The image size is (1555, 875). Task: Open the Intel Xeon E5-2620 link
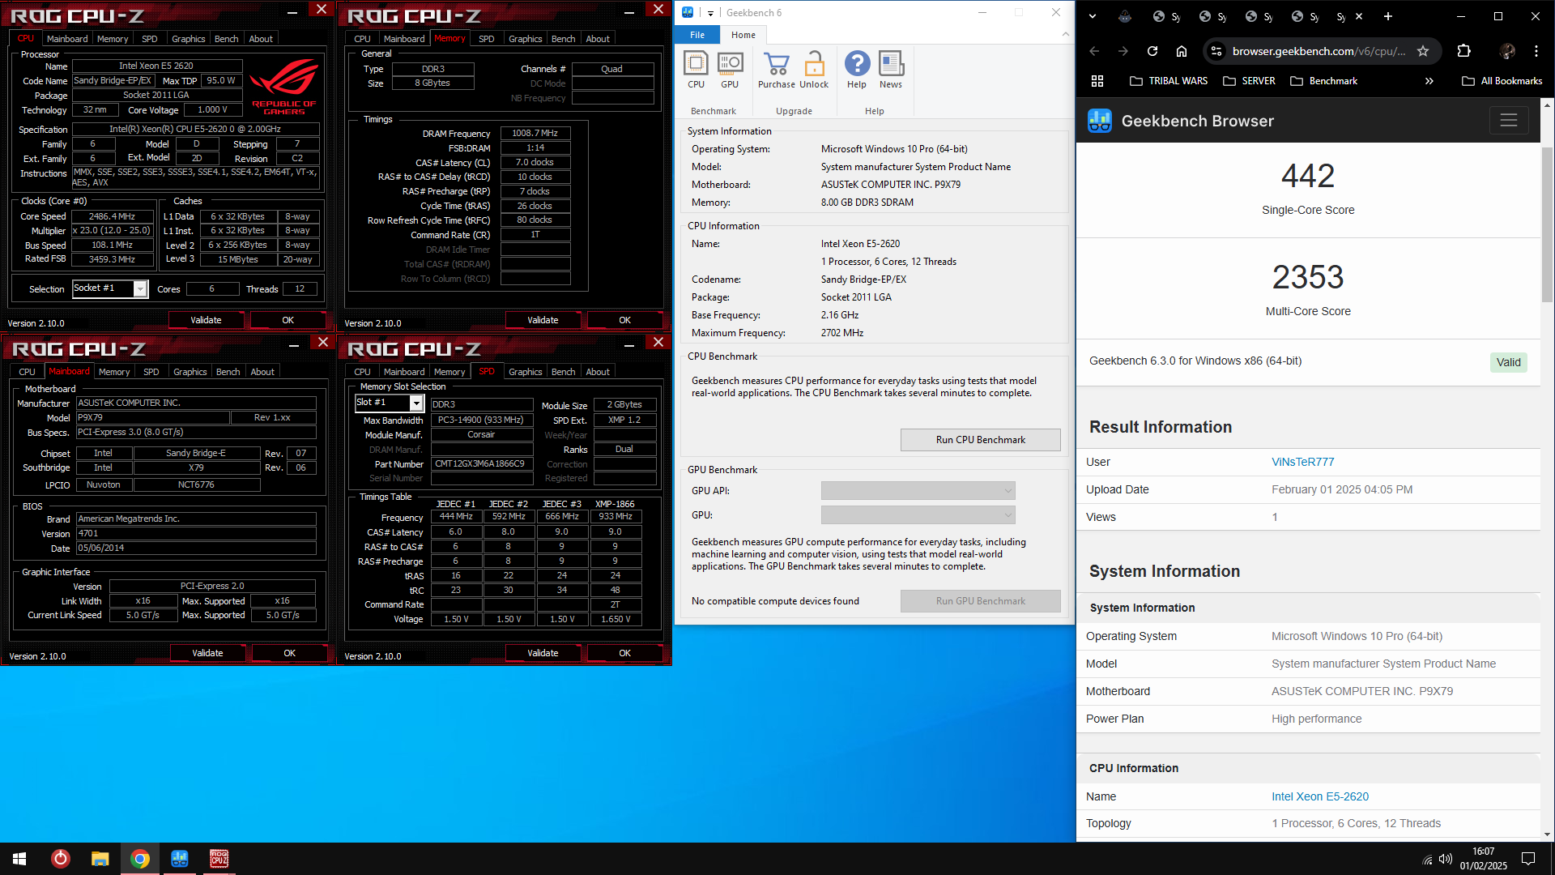pos(1320,796)
